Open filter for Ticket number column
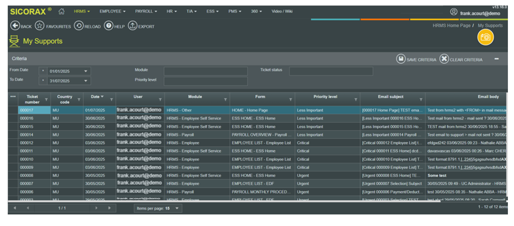The height and width of the screenshot is (226, 514). pyautogui.click(x=46, y=99)
